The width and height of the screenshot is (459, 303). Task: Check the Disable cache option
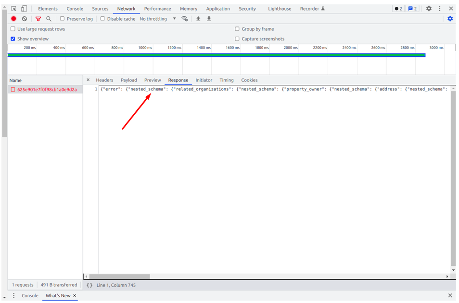[x=102, y=19]
